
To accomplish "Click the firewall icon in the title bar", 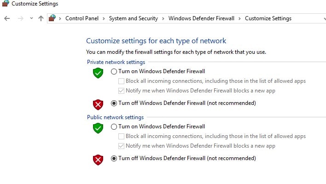I will pos(5,4).
